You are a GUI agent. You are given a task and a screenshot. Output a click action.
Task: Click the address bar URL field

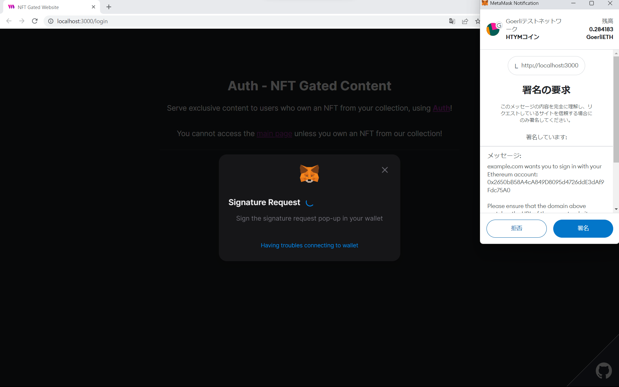tap(226, 21)
